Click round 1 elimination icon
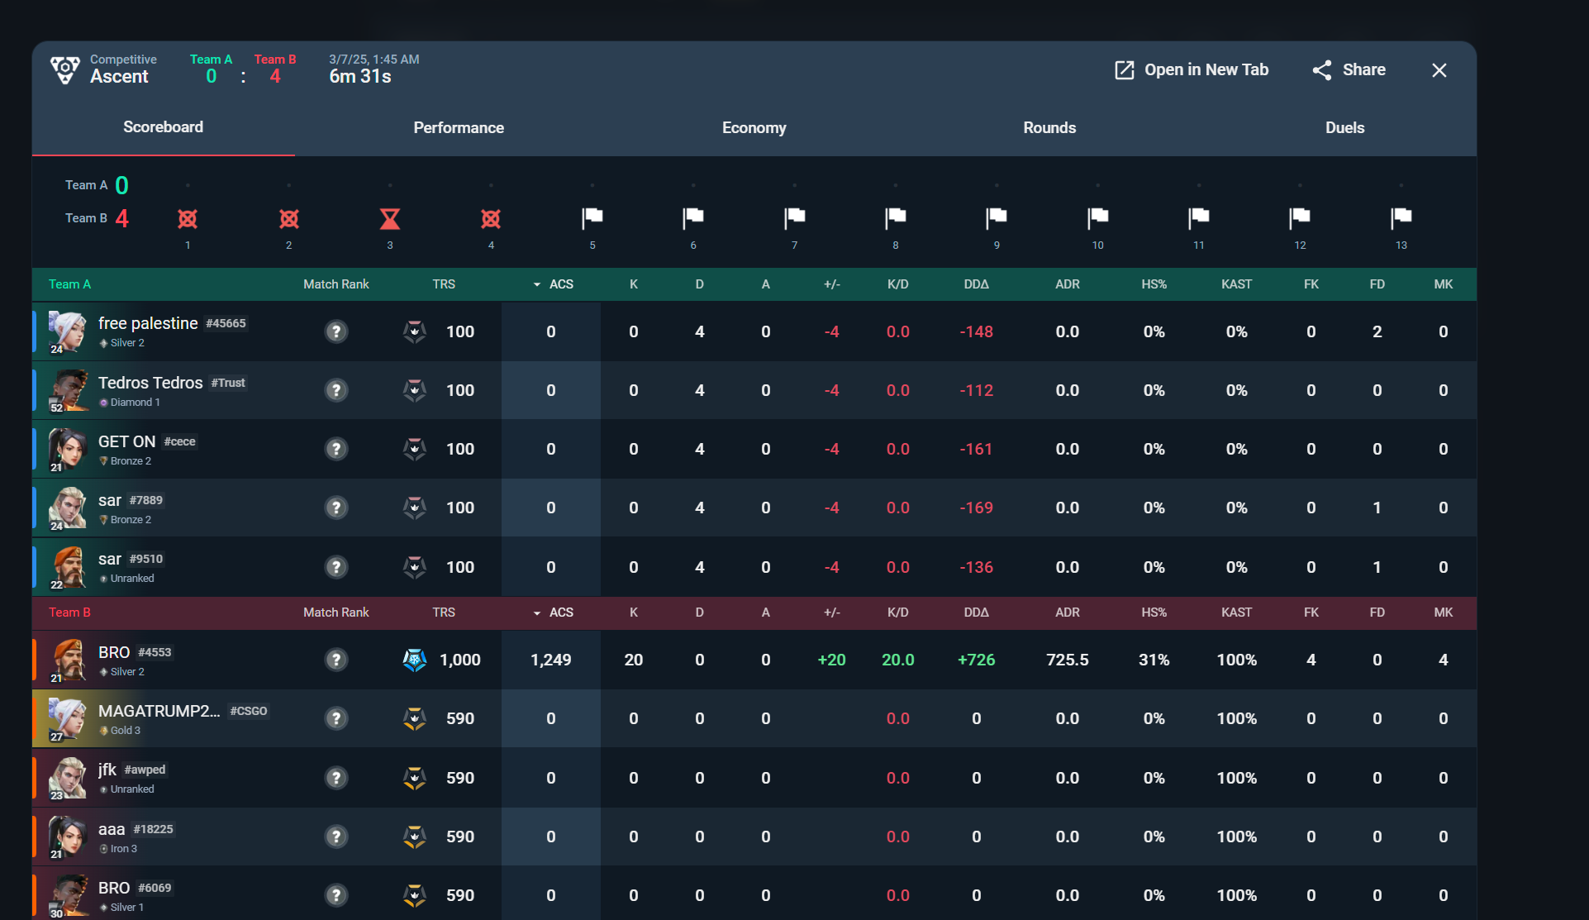This screenshot has height=920, width=1589. [188, 219]
